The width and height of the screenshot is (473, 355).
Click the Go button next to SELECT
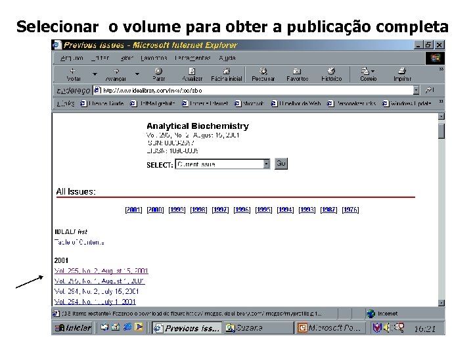[281, 164]
